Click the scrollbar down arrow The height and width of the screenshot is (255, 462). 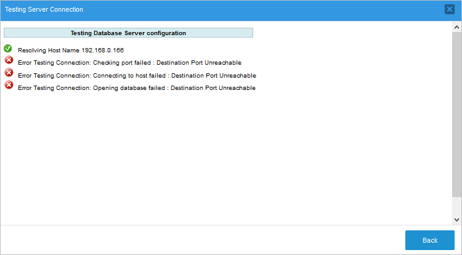coord(456,219)
